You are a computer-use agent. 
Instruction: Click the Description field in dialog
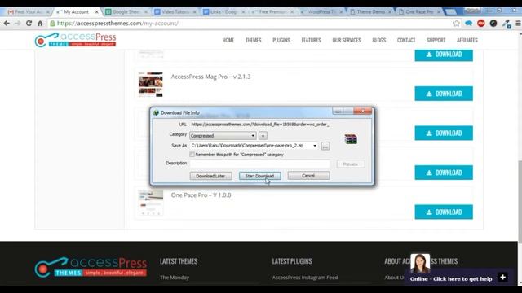(259, 164)
